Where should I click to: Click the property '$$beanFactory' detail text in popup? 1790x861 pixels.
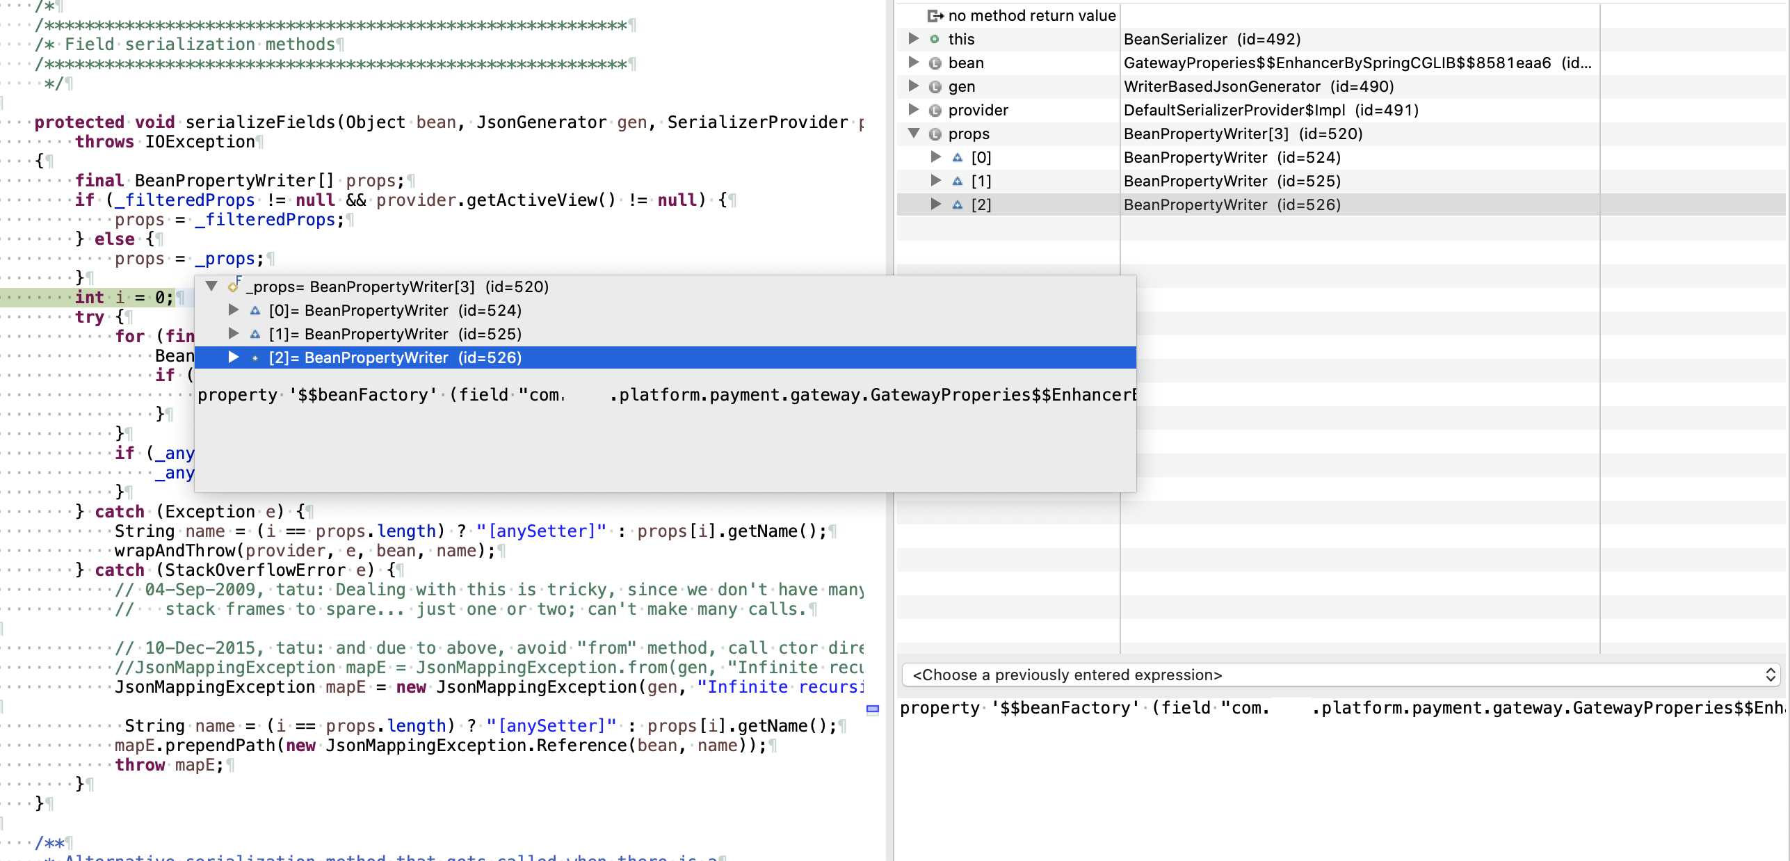click(666, 395)
